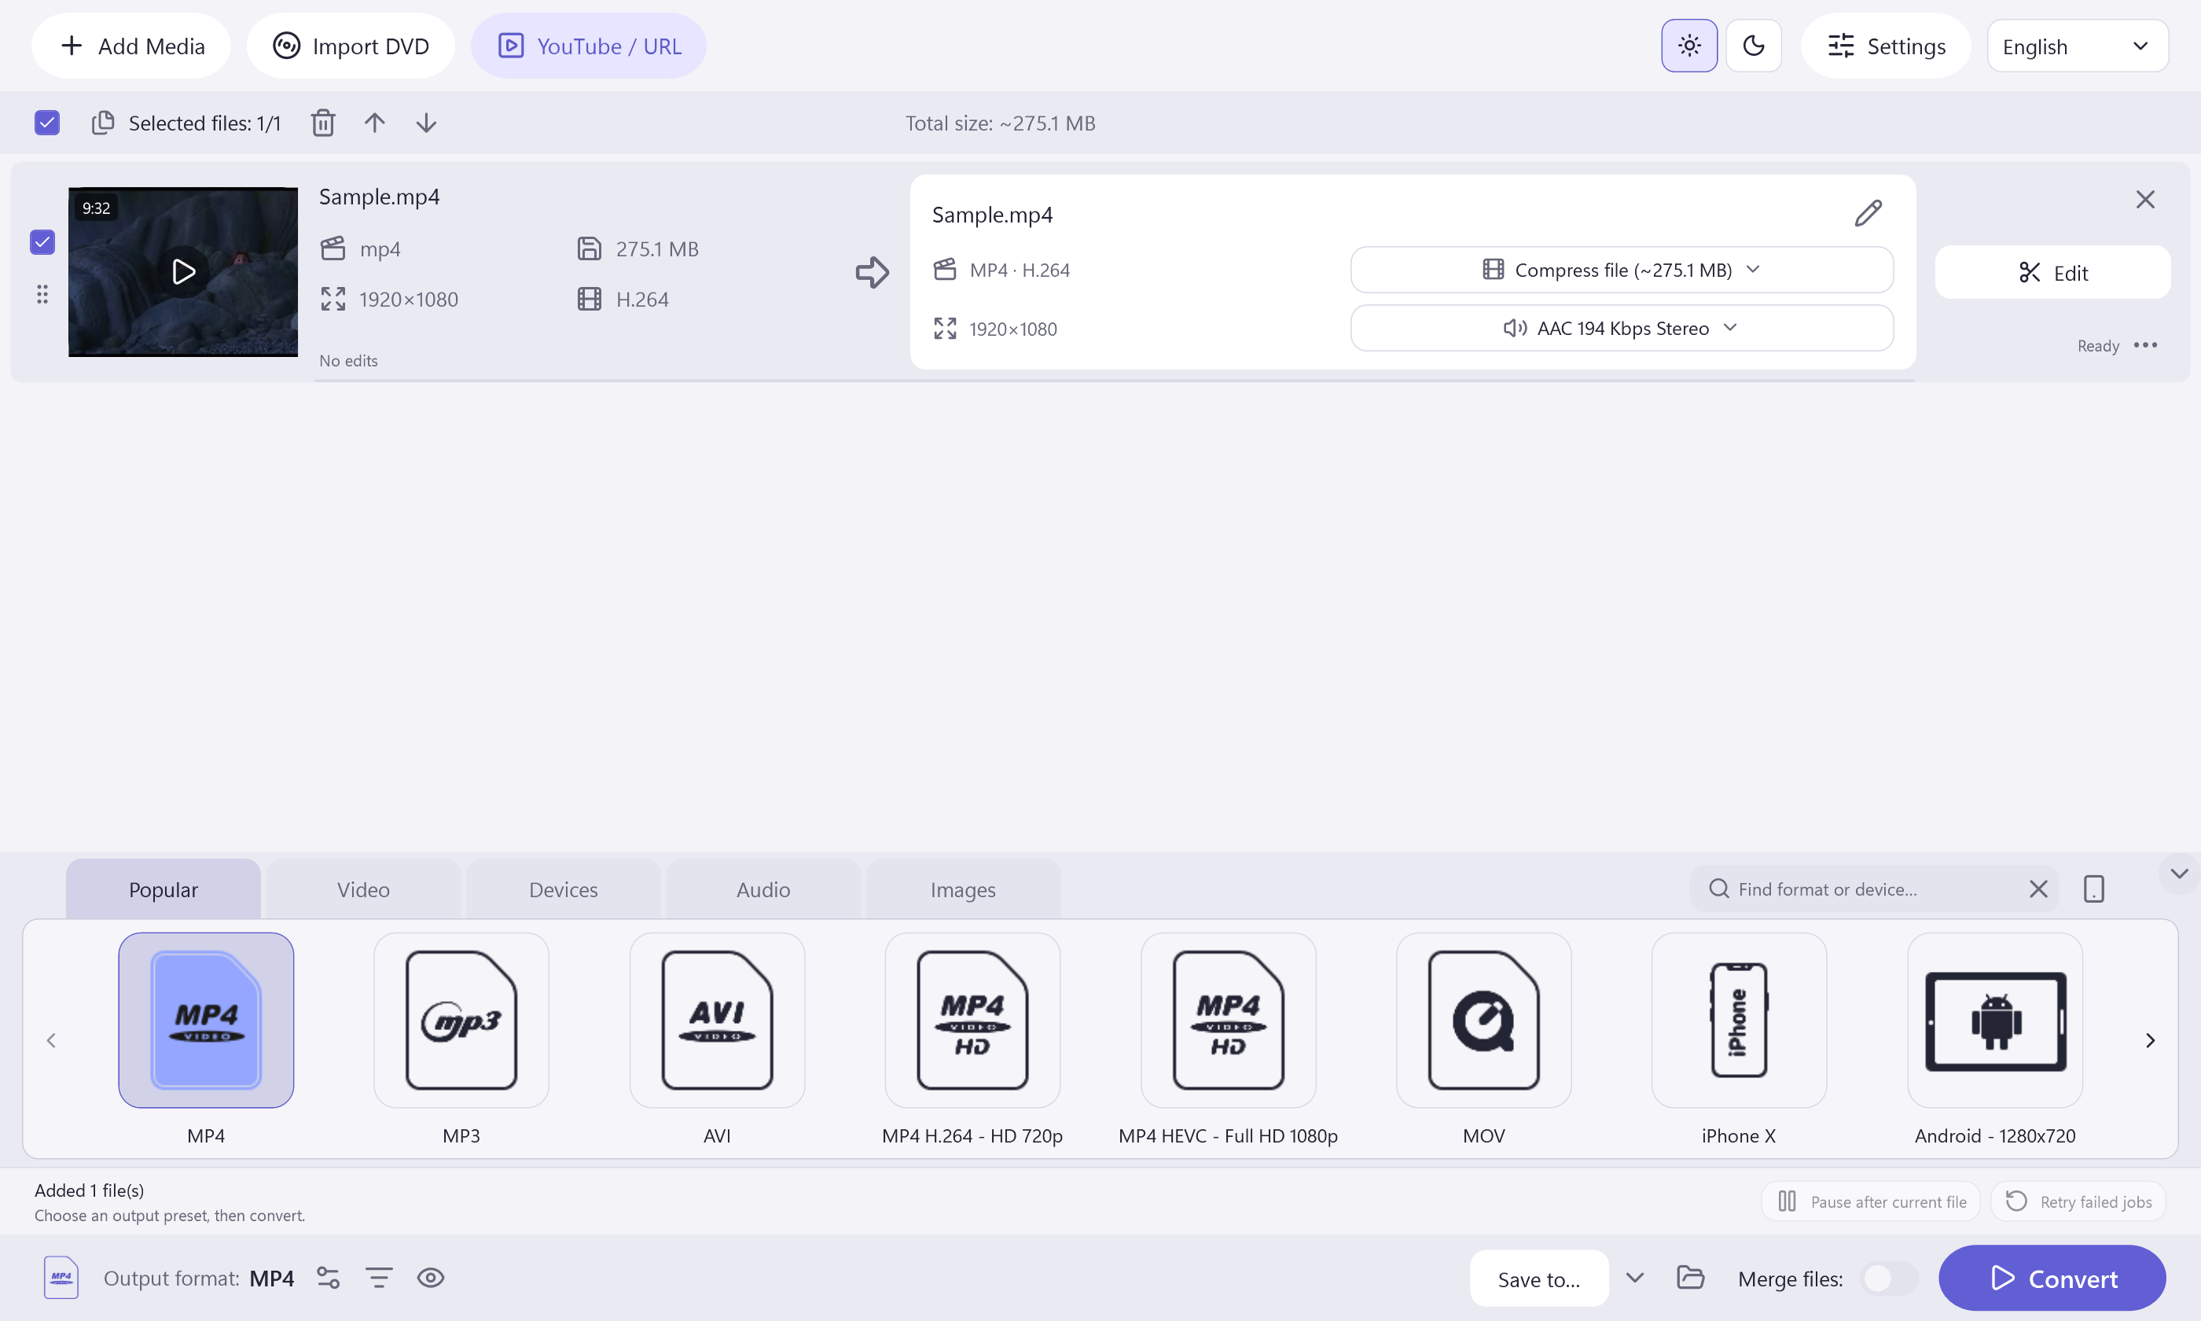Viewport: 2201px width, 1321px height.
Task: Select the Android 1280x720 preset
Action: click(1994, 1020)
